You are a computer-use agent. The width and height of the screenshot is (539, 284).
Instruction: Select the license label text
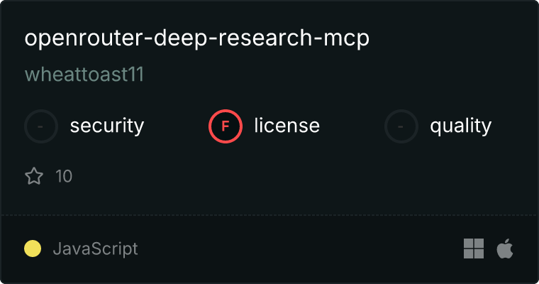pyautogui.click(x=287, y=125)
